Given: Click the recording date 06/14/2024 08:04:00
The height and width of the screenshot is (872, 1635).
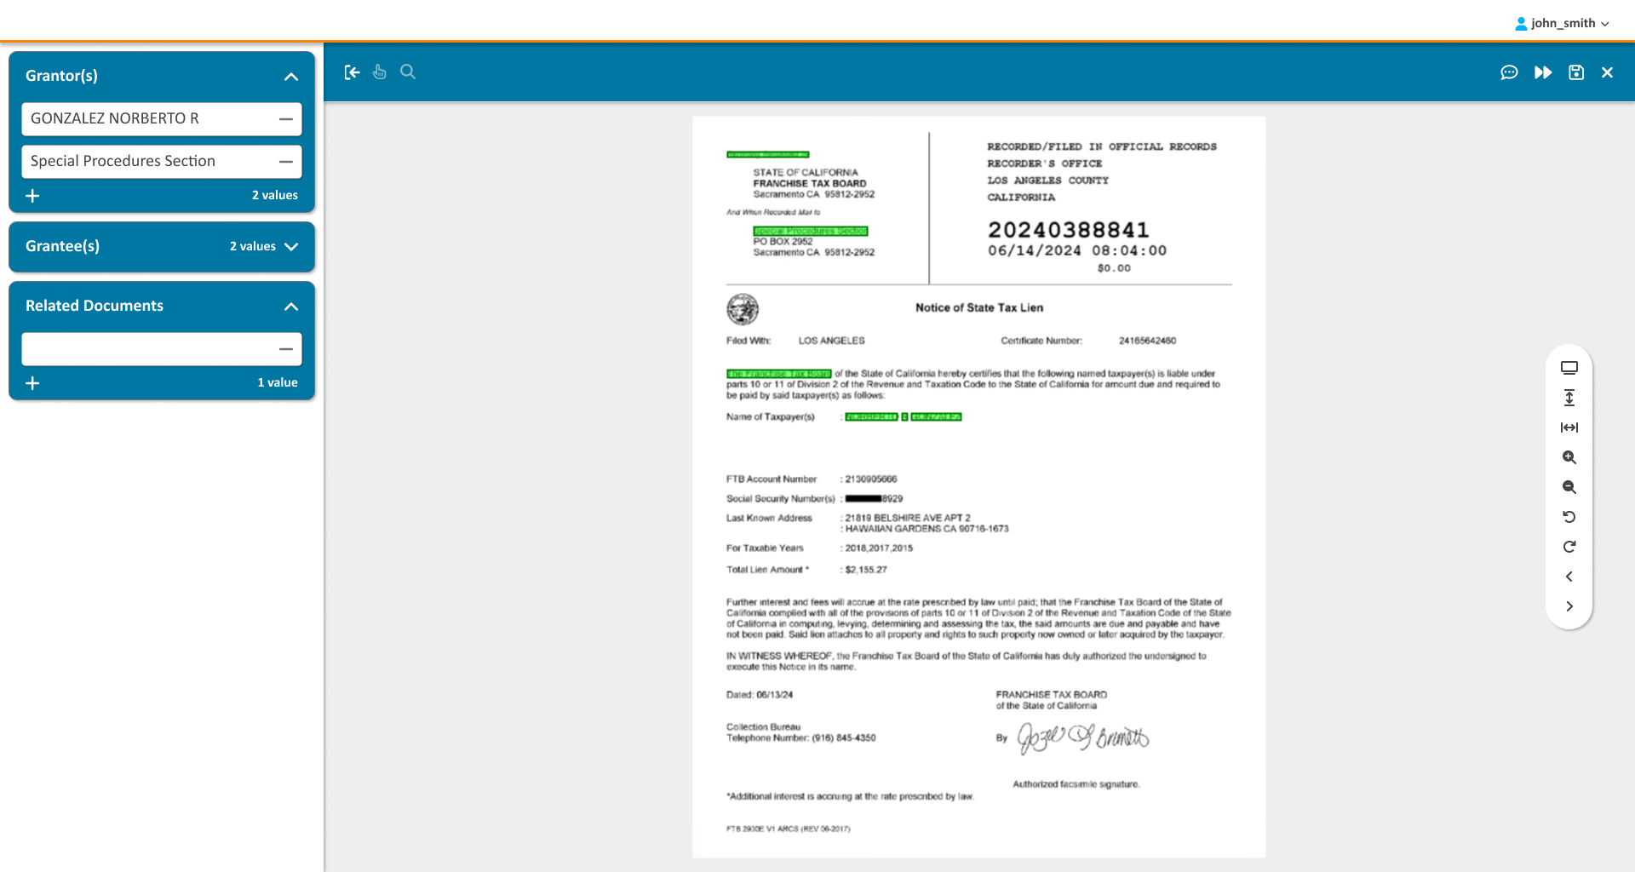Looking at the screenshot, I should point(1077,250).
